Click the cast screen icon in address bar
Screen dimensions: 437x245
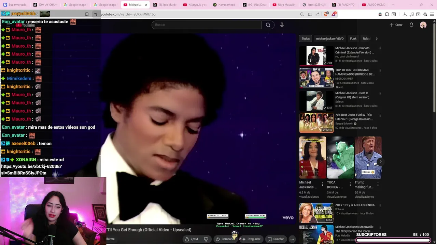click(310, 14)
